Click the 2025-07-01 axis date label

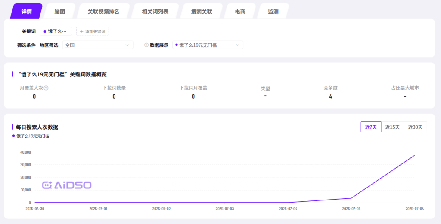point(98,209)
